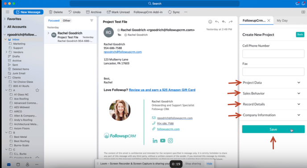
Task: Open the Deleted Items folder
Action: coord(21,69)
